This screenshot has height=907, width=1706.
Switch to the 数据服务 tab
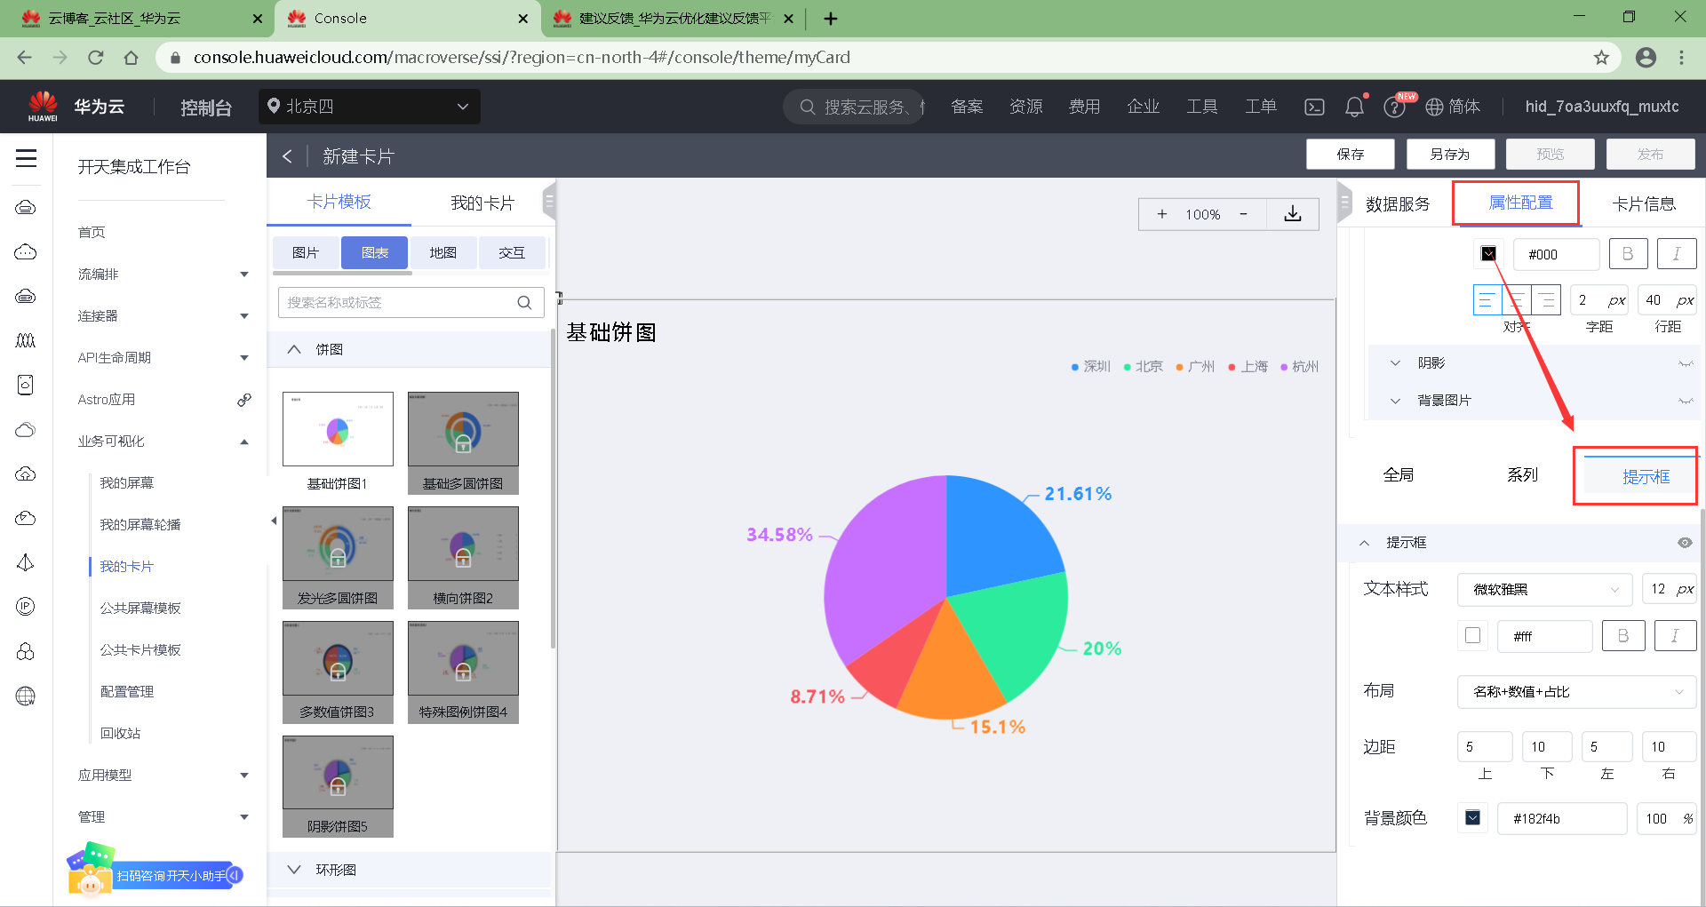click(x=1398, y=204)
